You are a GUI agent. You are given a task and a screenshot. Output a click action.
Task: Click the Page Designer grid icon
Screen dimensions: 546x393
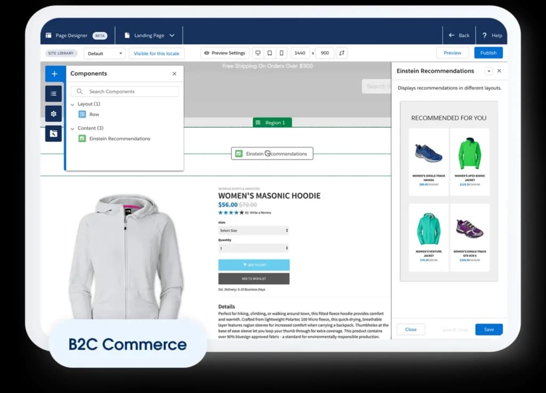tap(49, 35)
